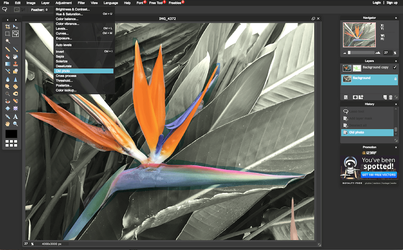The width and height of the screenshot is (403, 250).
Task: Click the Sign up link
Action: tap(392, 3)
